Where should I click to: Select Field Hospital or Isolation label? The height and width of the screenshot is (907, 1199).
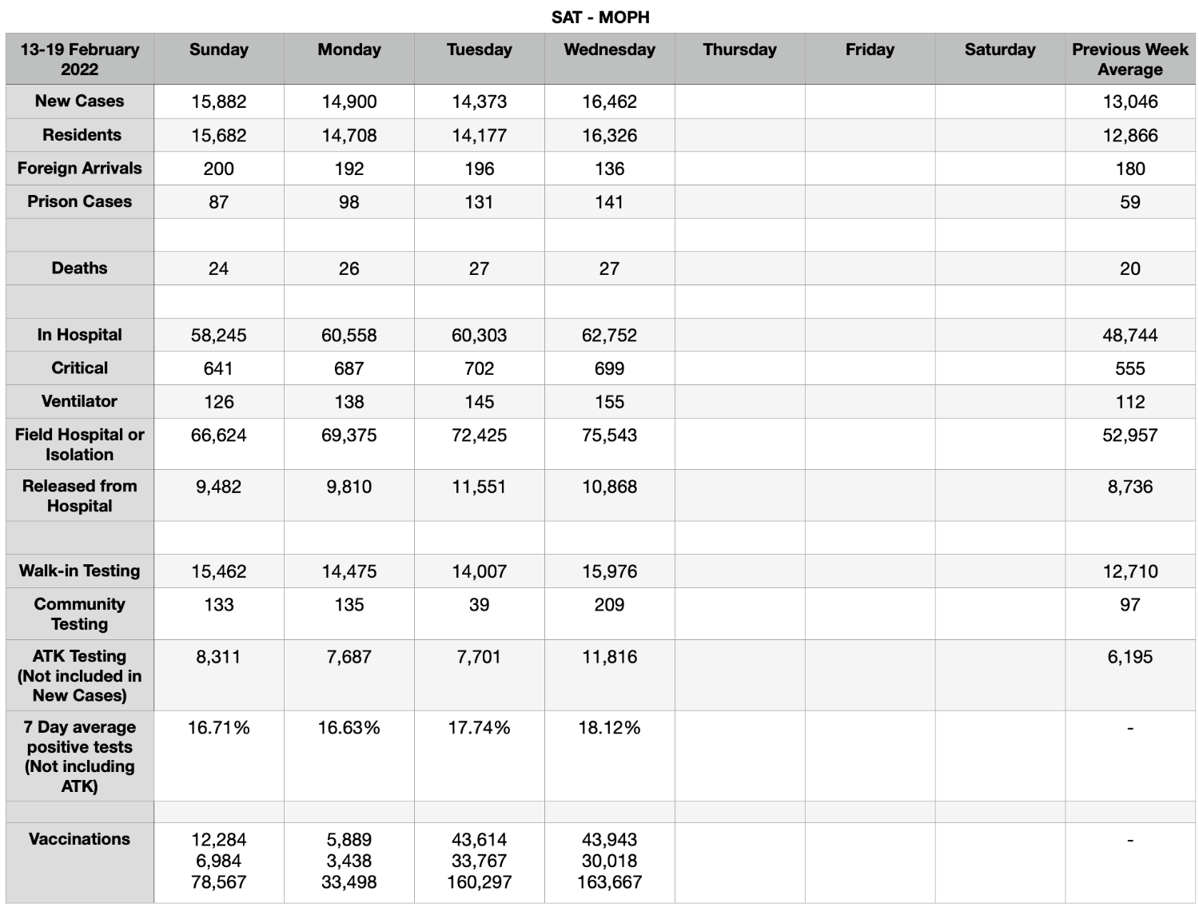tap(80, 444)
